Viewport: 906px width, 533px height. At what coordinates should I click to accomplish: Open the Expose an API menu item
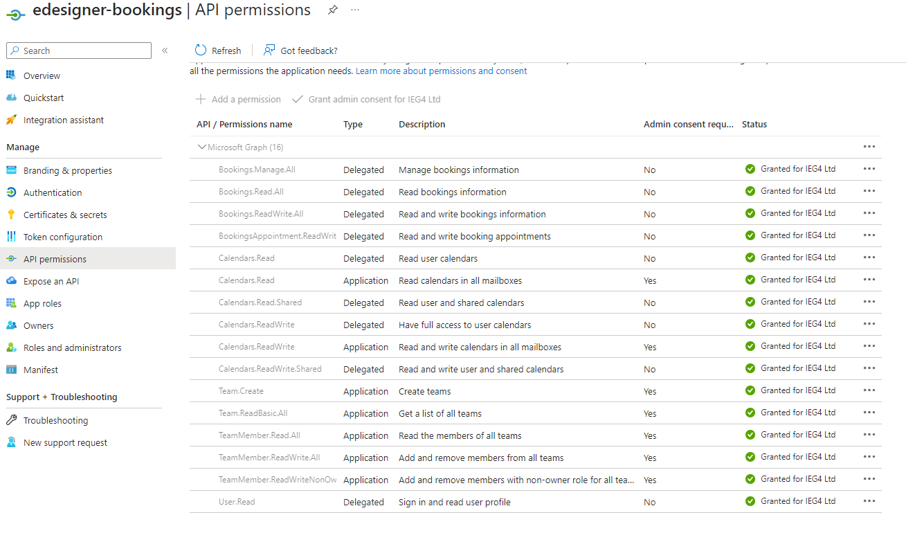51,281
